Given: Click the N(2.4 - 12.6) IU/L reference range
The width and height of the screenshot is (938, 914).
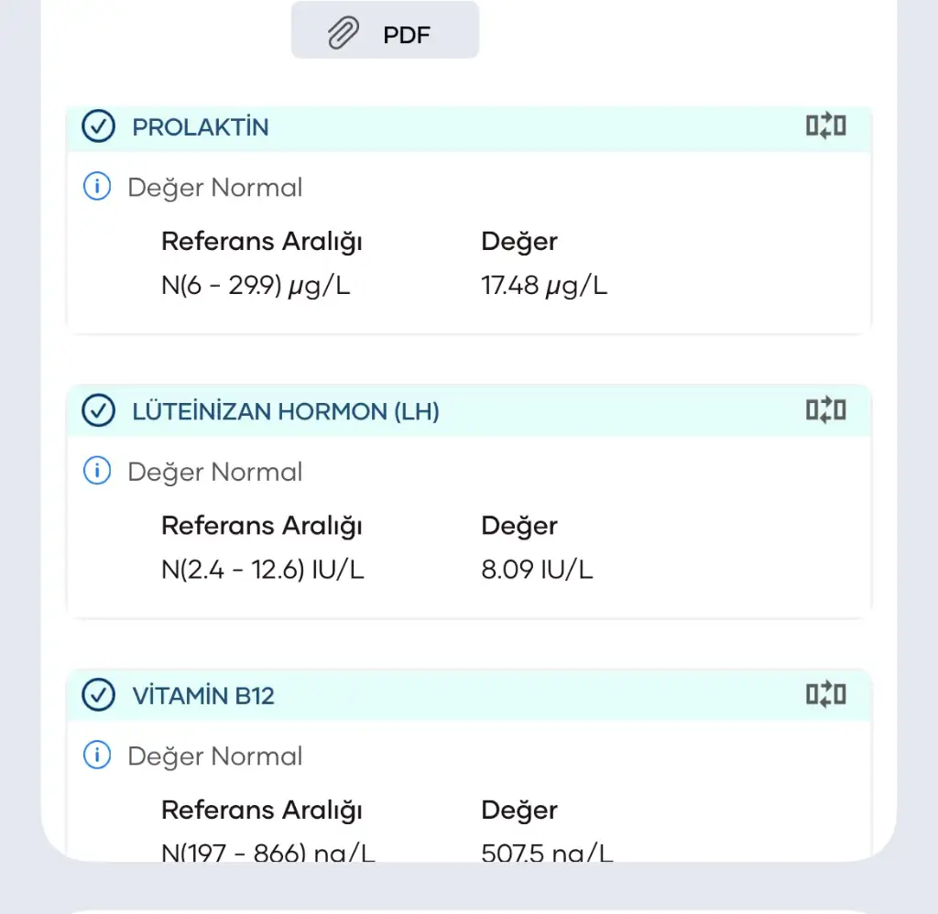Looking at the screenshot, I should [263, 571].
